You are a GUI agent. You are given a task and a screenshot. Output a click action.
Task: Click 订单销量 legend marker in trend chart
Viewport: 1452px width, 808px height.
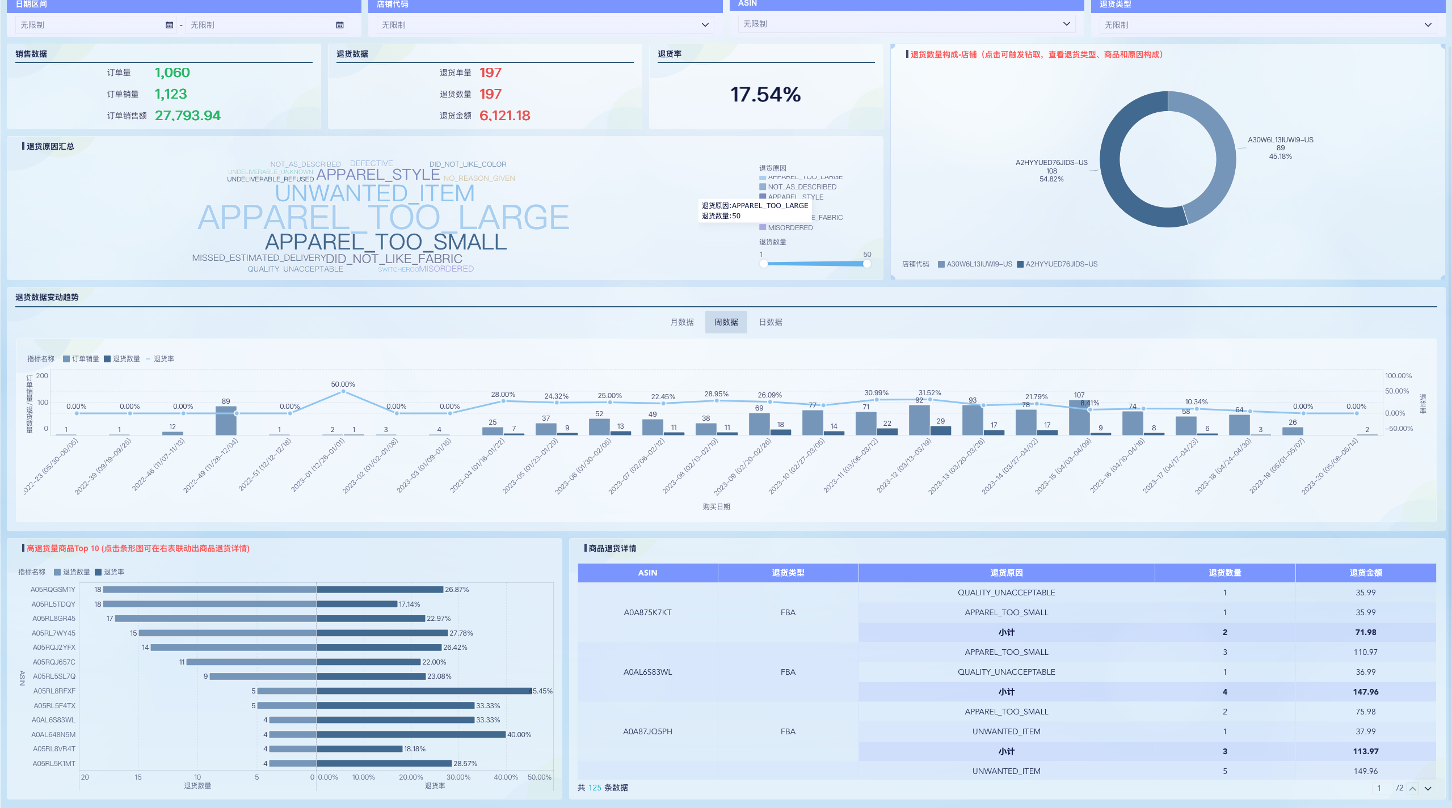coord(66,359)
